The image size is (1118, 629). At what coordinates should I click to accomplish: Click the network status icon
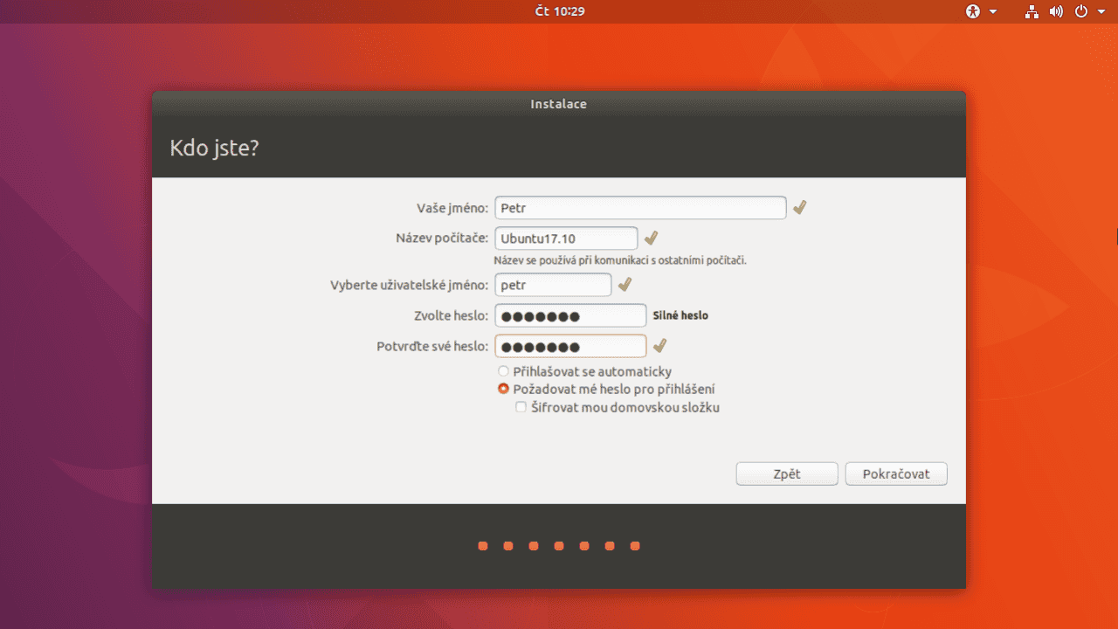pyautogui.click(x=1031, y=11)
